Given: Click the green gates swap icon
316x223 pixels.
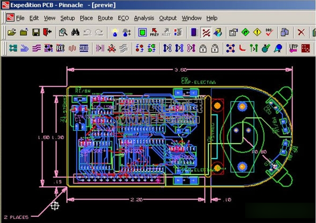Looking at the screenshot, I should (x=151, y=48).
